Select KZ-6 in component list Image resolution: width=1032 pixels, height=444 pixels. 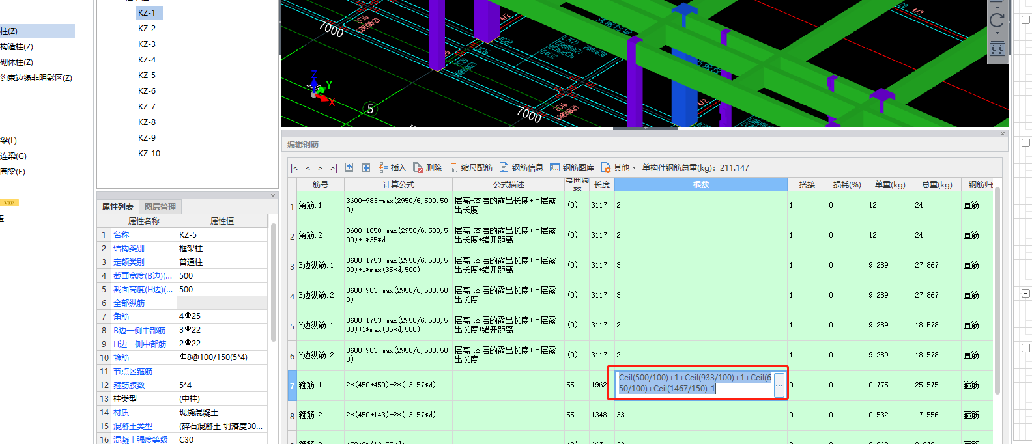click(x=147, y=90)
